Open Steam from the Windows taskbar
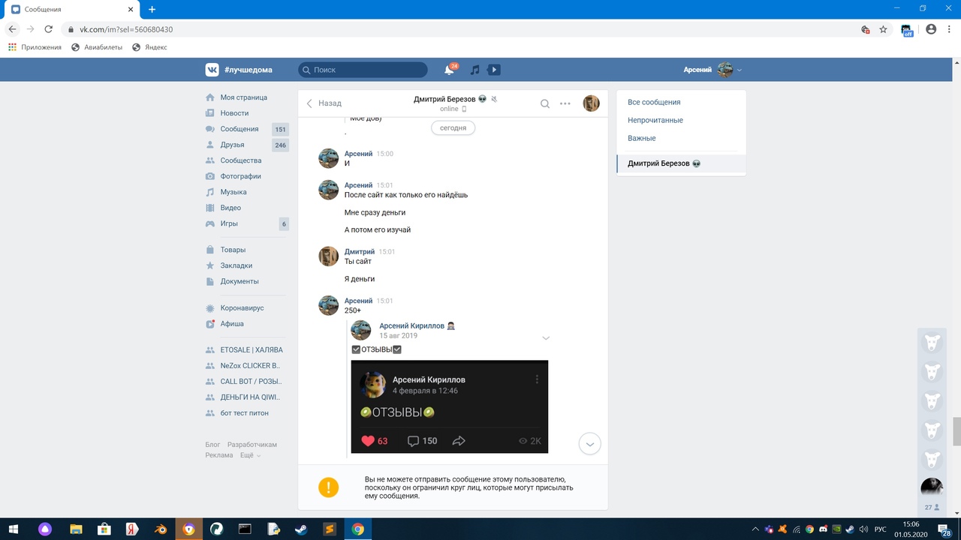This screenshot has width=961, height=540. (x=300, y=529)
